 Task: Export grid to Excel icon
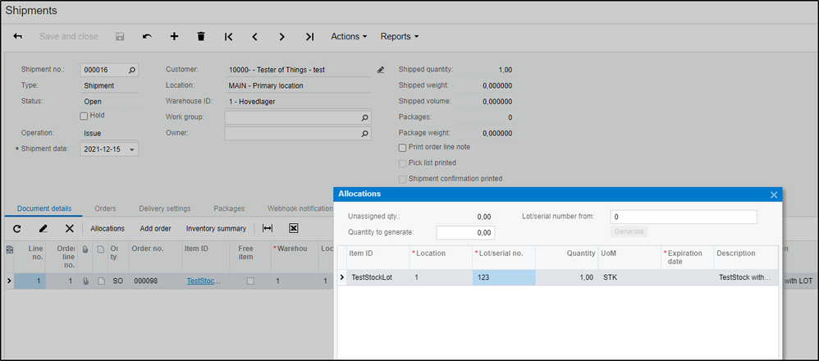click(293, 229)
